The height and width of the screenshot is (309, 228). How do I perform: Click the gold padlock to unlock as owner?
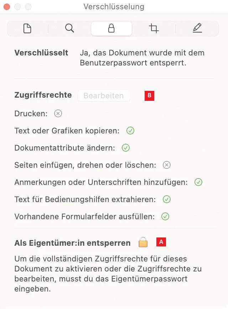[x=143, y=242]
